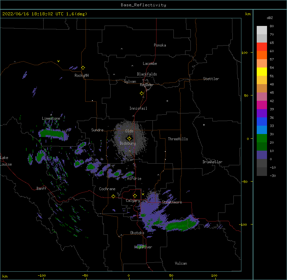Click the dBZ legend heading

270,18
